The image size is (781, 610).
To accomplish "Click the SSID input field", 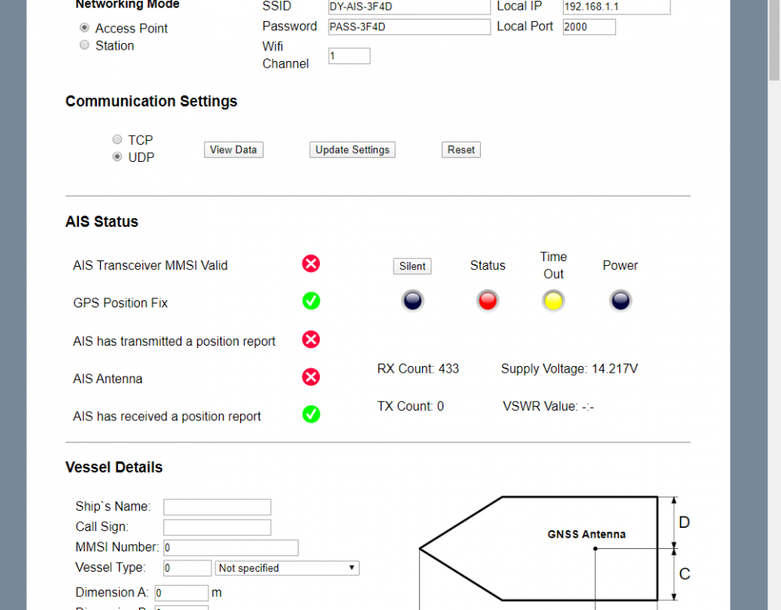I will (409, 7).
